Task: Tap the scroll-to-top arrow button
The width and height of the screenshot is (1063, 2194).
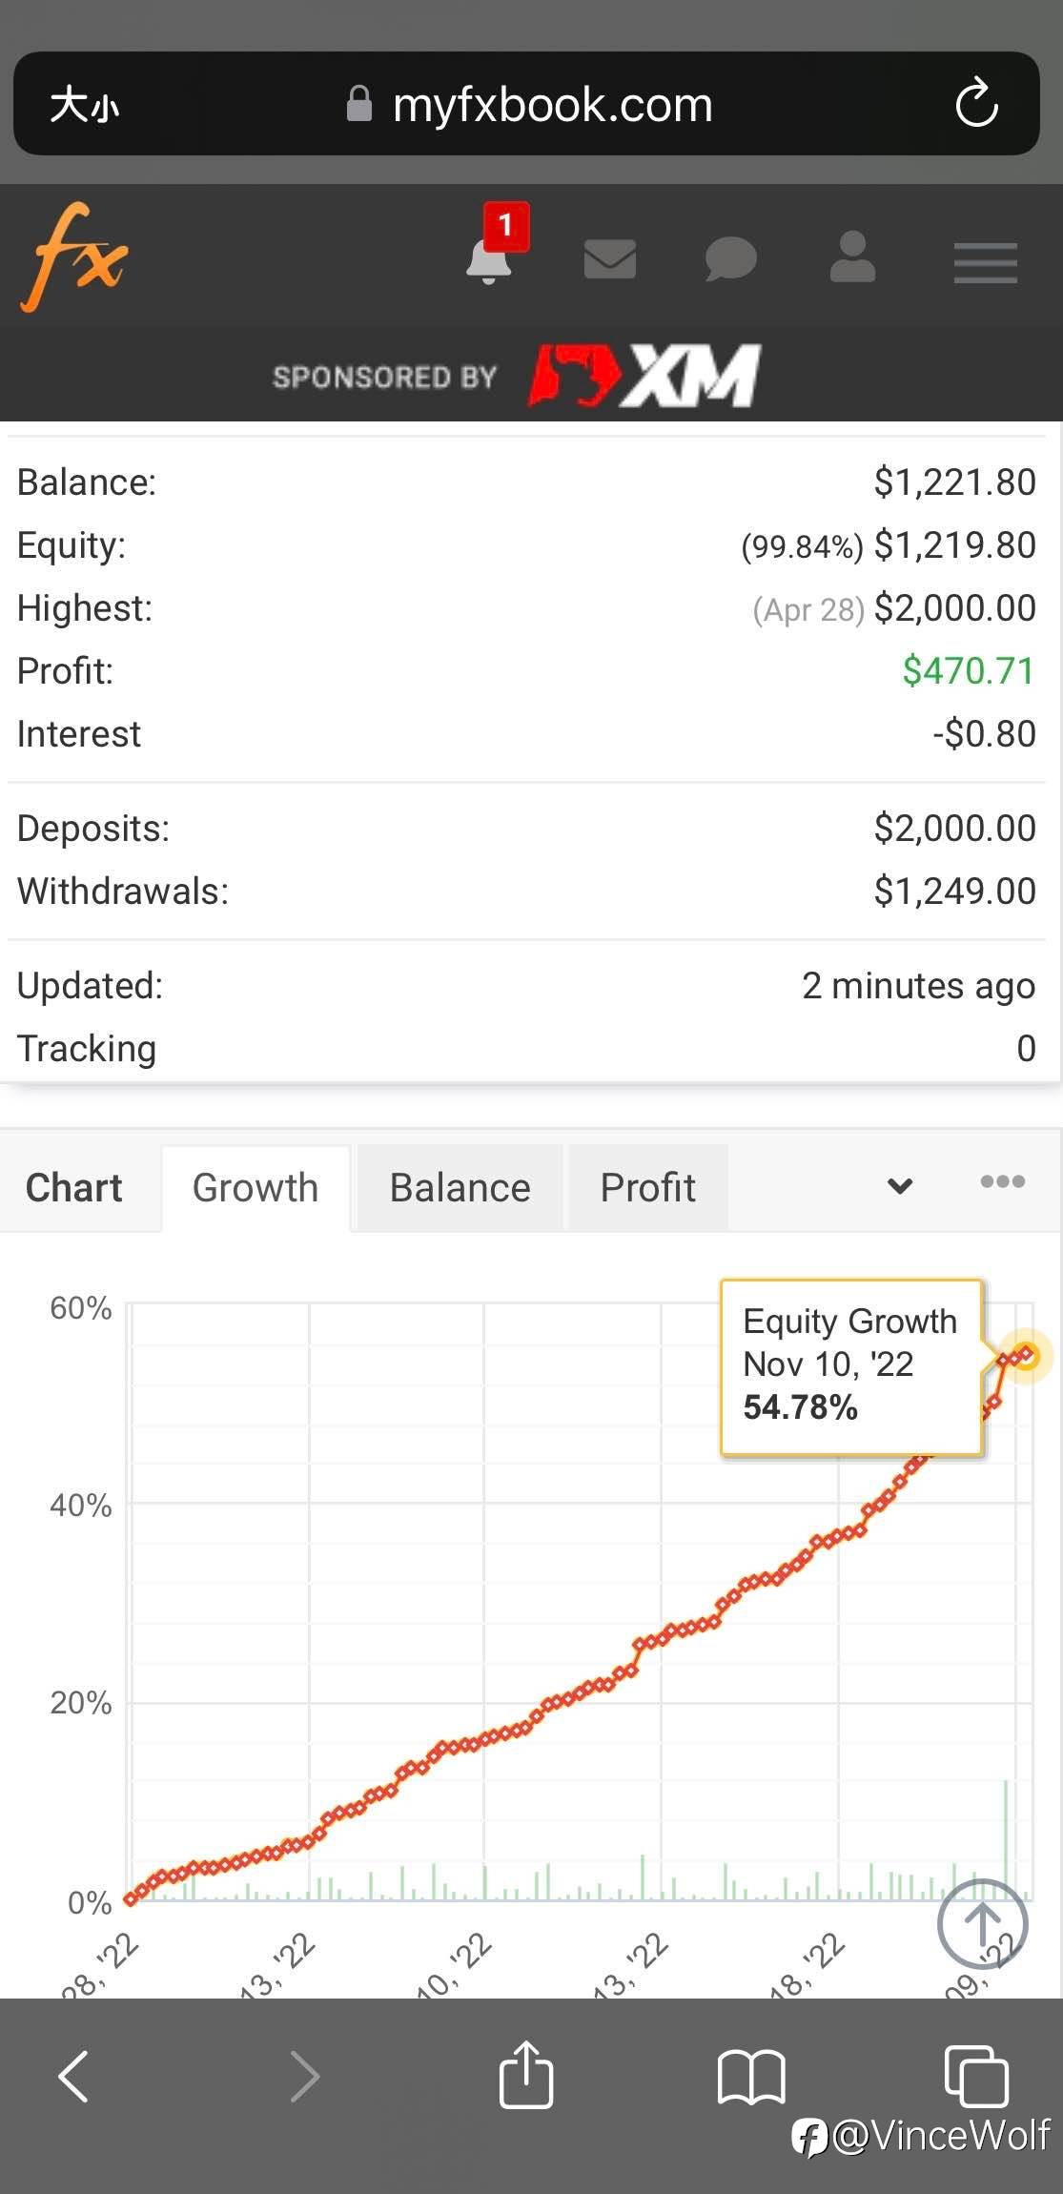Action: [982, 1924]
